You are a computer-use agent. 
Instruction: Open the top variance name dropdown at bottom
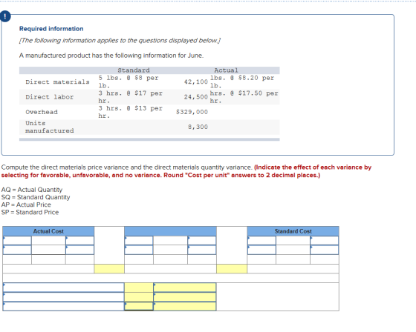click(64, 288)
